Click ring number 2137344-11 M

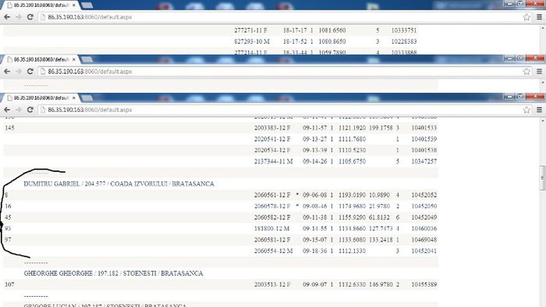click(x=273, y=162)
